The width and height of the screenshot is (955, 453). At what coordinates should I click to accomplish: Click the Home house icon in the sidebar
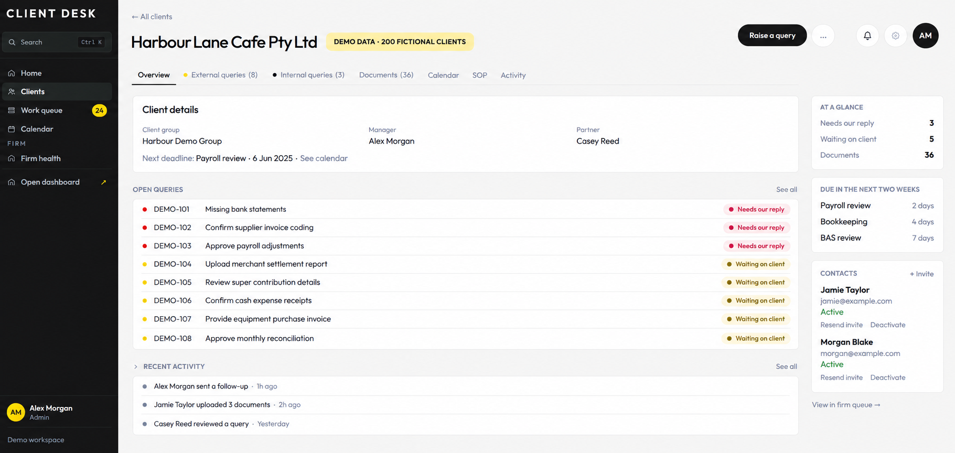click(12, 73)
